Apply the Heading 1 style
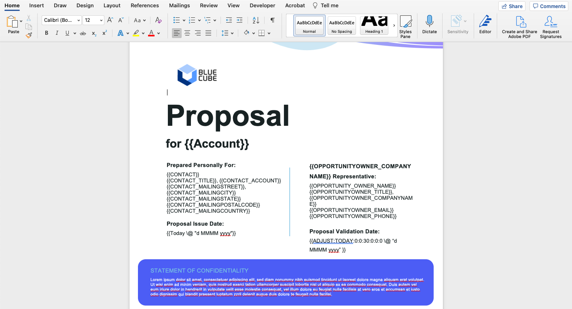The width and height of the screenshot is (572, 309). (x=374, y=25)
